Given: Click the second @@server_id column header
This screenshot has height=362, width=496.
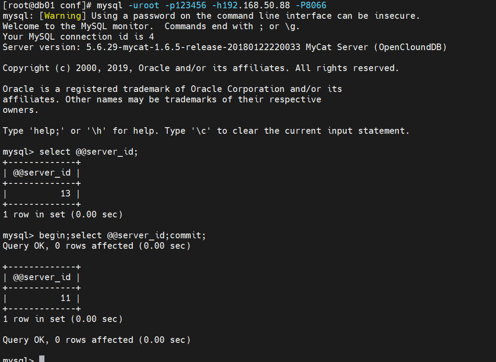Looking at the screenshot, I should point(42,277).
